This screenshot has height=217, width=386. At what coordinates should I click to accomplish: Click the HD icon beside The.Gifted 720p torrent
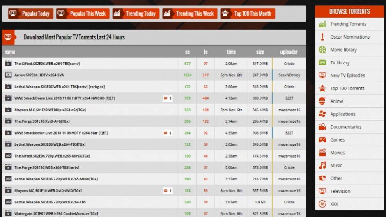(x=8, y=156)
